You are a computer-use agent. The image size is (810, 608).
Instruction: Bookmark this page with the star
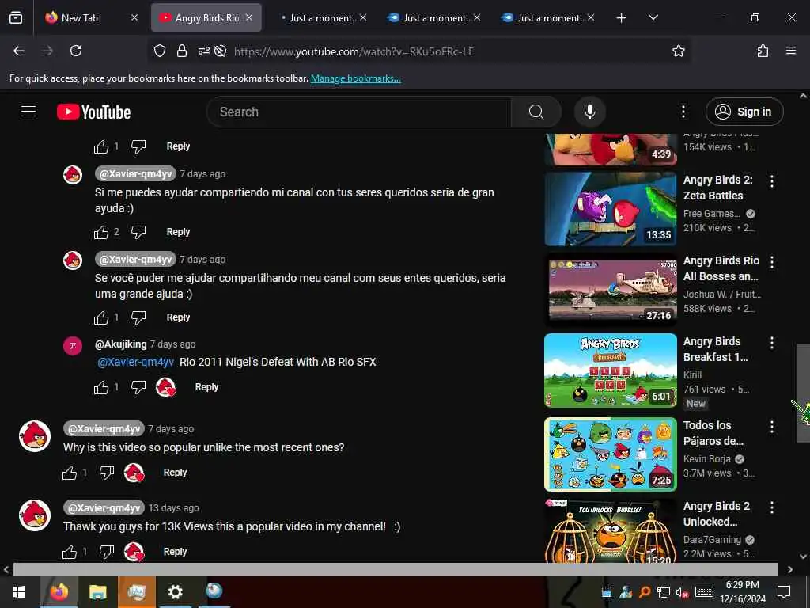click(678, 51)
